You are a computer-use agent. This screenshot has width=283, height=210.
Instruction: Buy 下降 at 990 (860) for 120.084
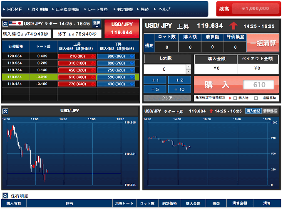click(116, 56)
